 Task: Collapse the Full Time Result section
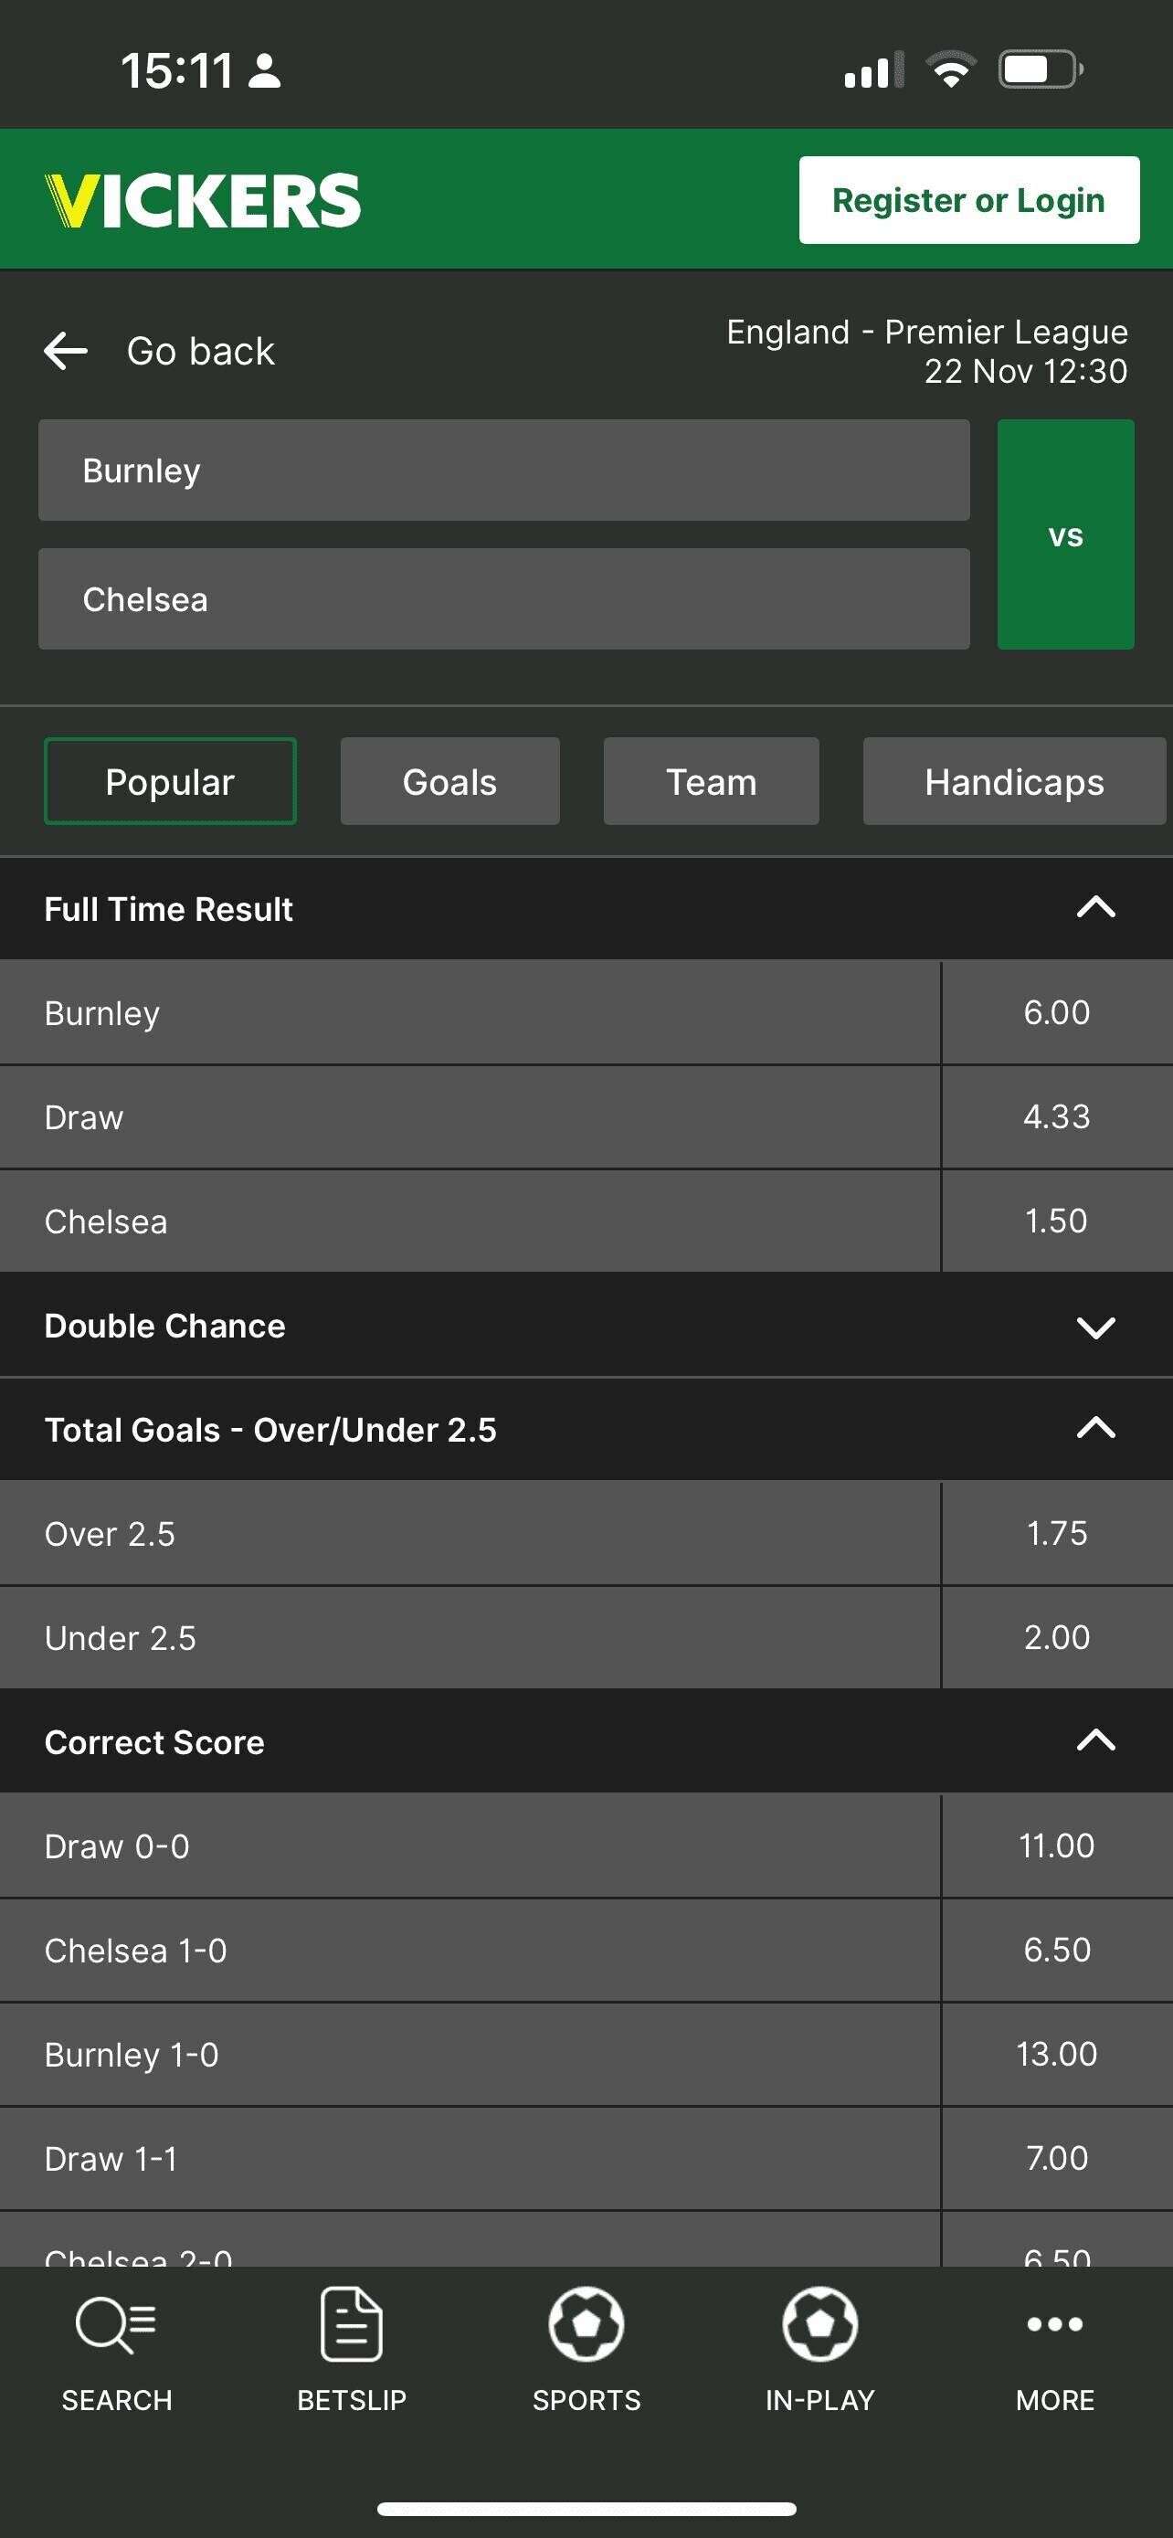pos(1095,908)
